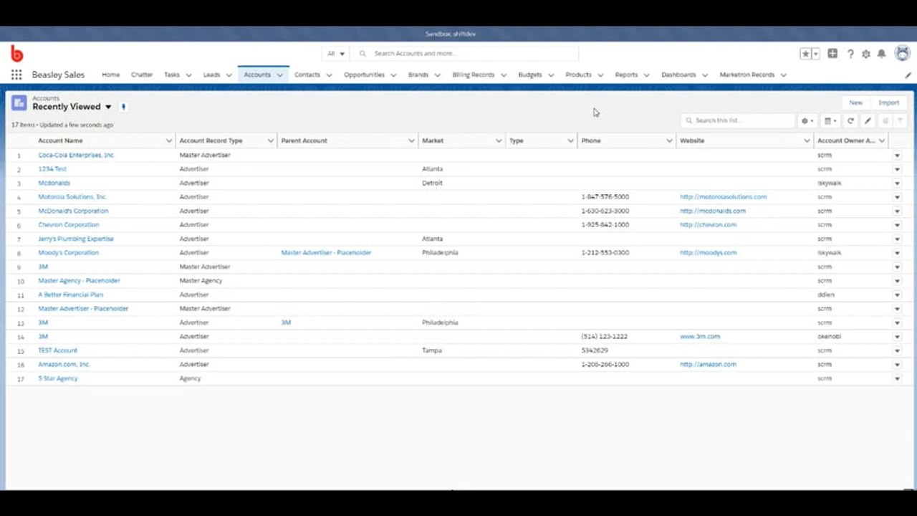Expand the Opportunities tab dropdown chevron
Screen dimensions: 917x516
(393, 75)
